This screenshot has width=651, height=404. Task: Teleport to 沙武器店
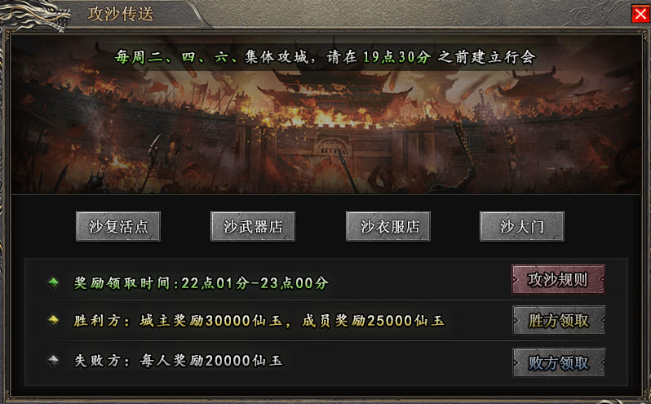253,226
